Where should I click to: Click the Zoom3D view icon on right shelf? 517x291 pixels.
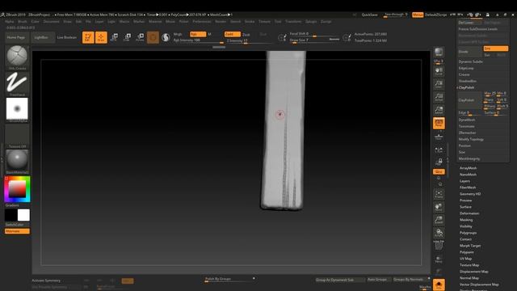coord(439,220)
